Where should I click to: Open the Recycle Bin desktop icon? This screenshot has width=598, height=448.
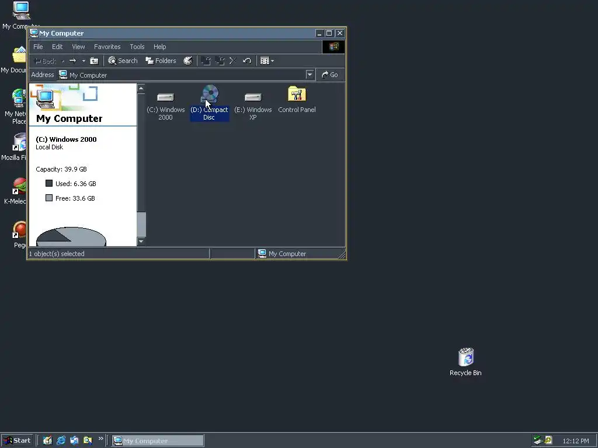(465, 362)
